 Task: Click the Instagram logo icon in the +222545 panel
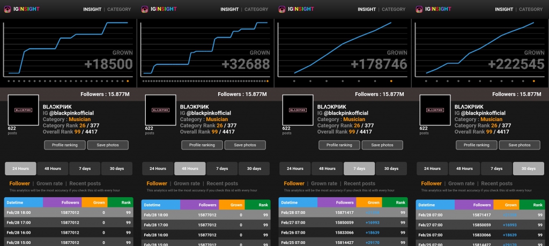tap(419, 10)
